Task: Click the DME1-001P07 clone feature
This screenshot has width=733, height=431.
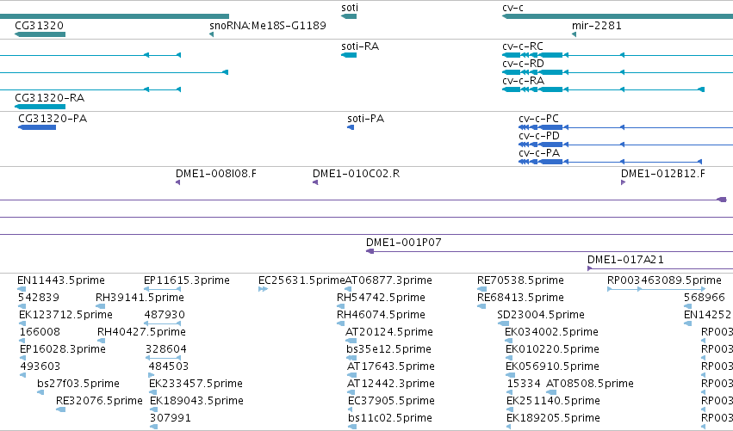Action: coord(550,251)
